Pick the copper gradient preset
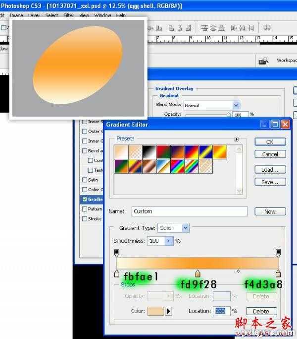Screen dimensions: 297x339 point(149,166)
